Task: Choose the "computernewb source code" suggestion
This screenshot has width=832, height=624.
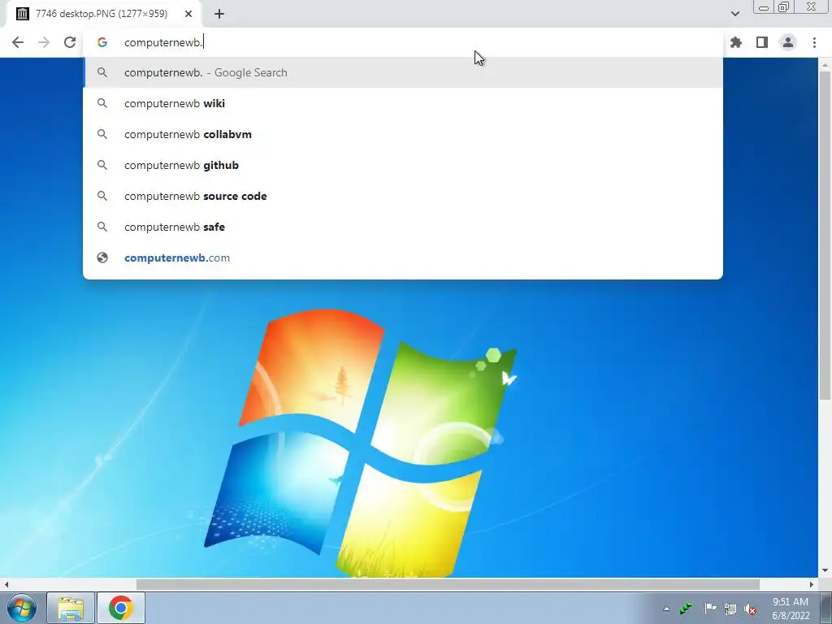Action: coord(403,196)
